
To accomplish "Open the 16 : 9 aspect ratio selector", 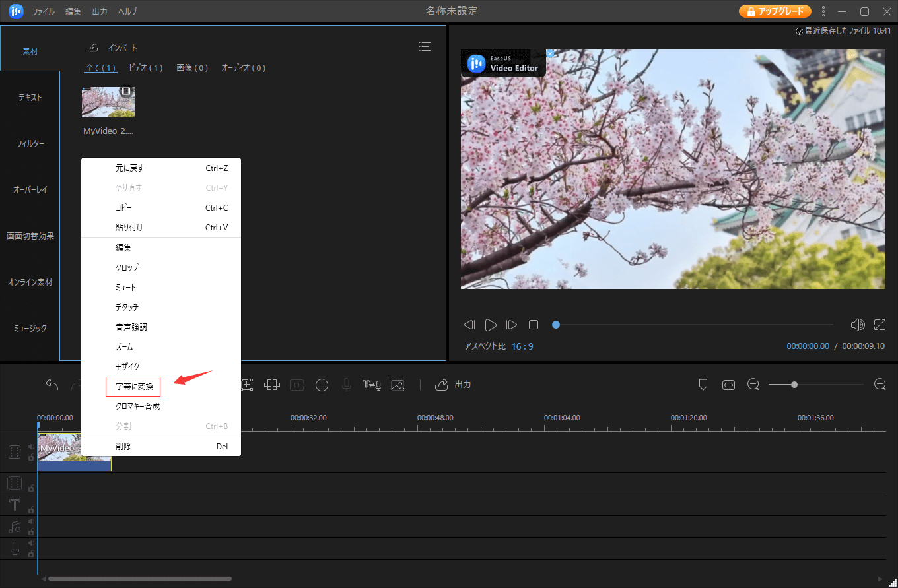I will coord(522,346).
